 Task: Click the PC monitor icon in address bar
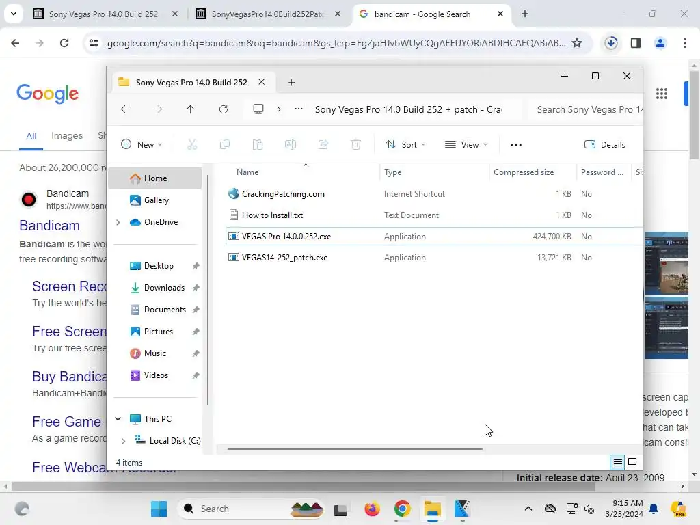coord(258,109)
